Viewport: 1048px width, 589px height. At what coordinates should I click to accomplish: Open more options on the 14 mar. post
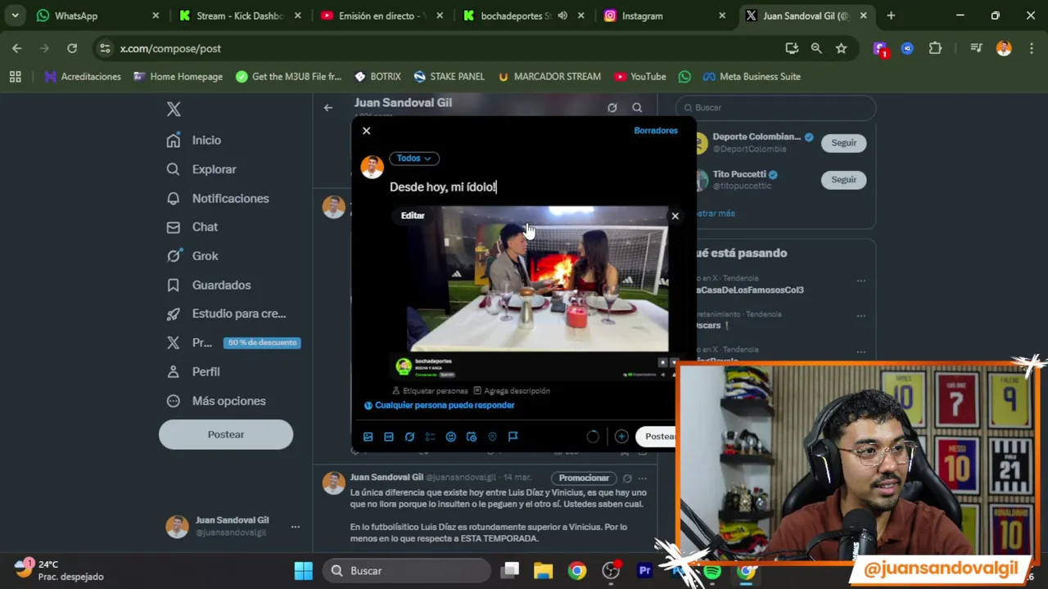point(643,479)
